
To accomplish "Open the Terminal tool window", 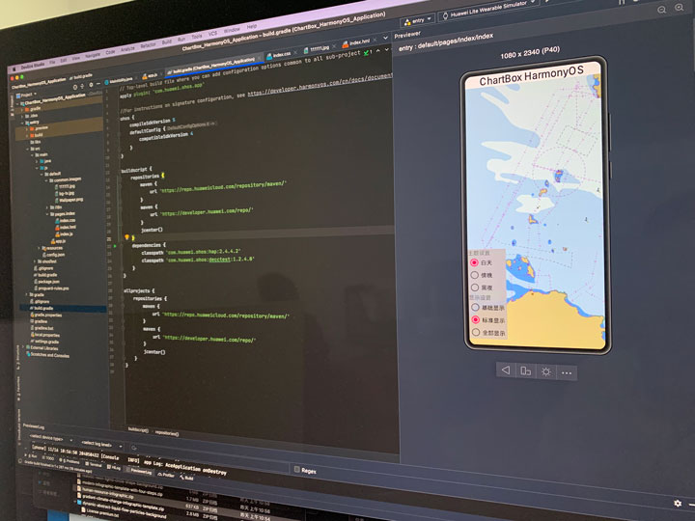I will click(94, 464).
